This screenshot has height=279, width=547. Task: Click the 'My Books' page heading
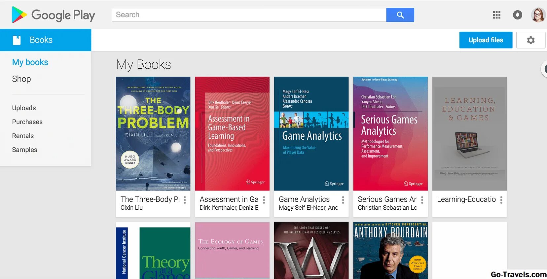tap(143, 64)
